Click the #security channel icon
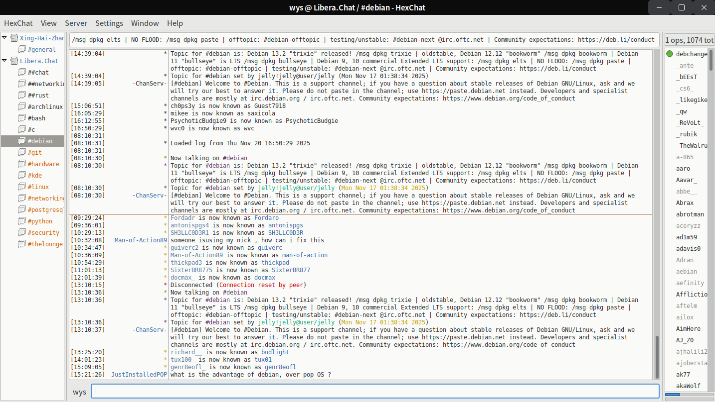Viewport: 715px width, 402px height. point(21,233)
